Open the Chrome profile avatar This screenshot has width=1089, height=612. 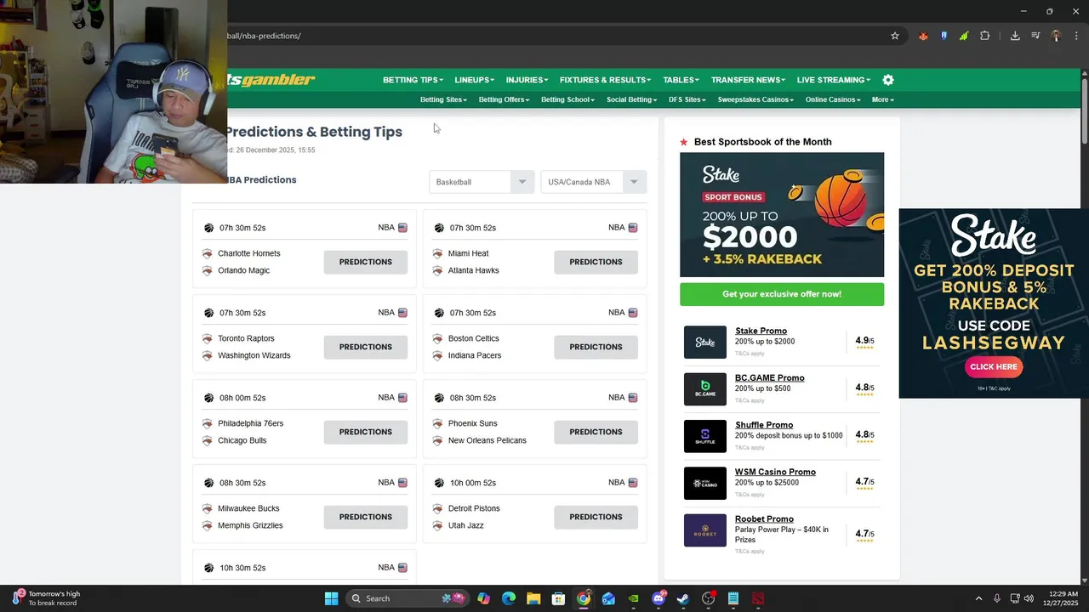point(1056,36)
